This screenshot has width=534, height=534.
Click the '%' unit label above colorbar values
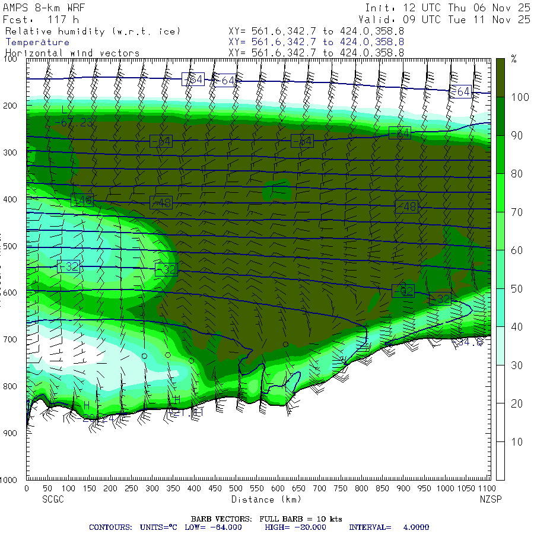[514, 59]
